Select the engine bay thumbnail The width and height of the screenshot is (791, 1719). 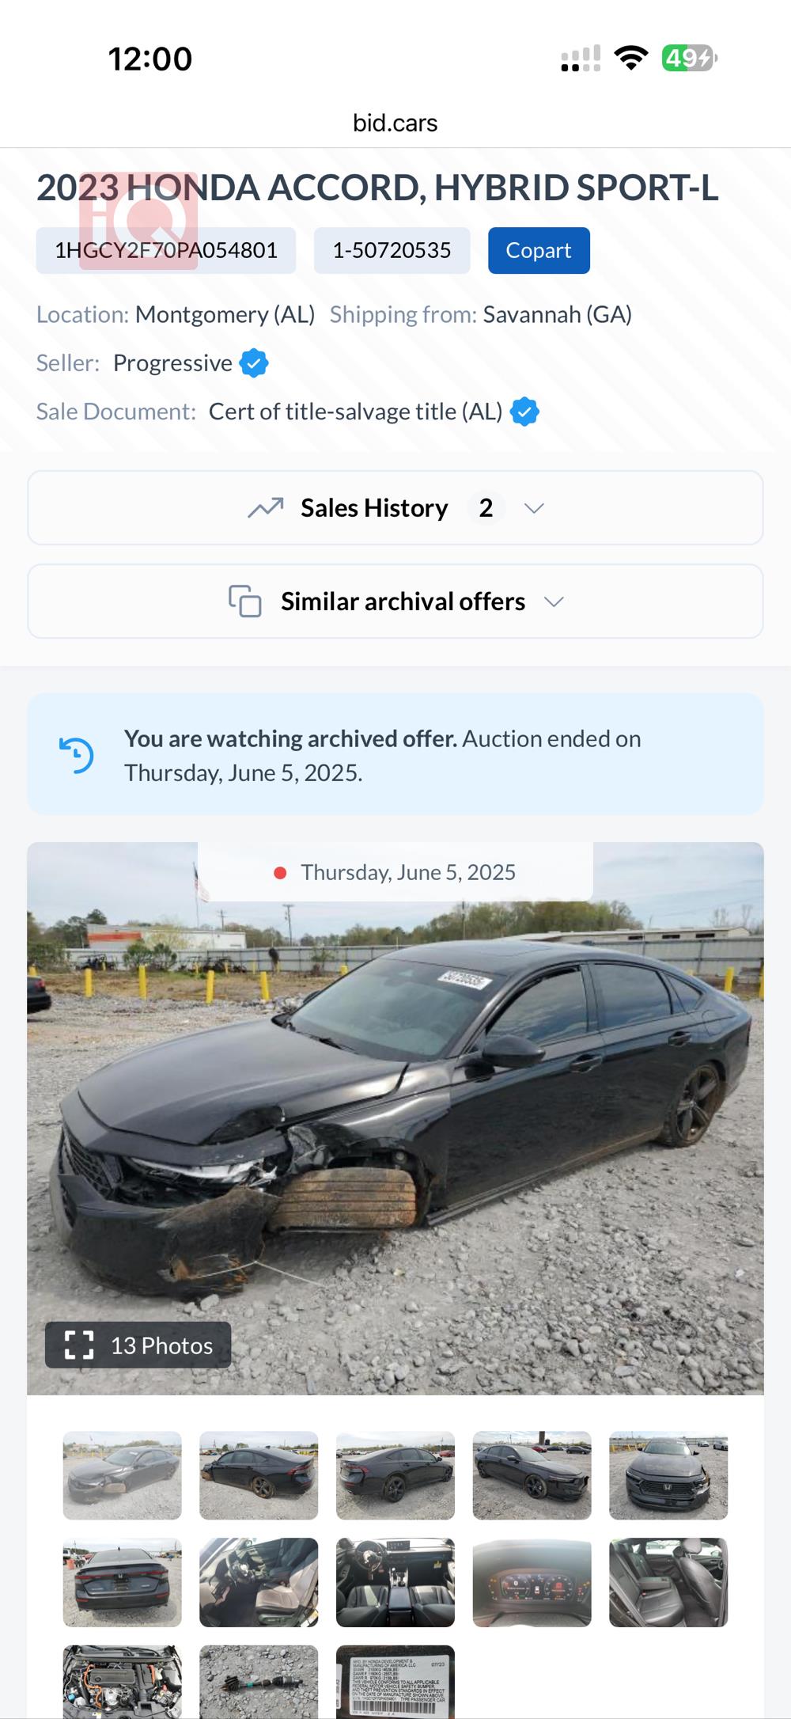tap(122, 1681)
